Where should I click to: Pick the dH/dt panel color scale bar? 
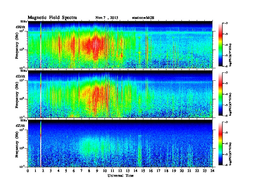220,45
